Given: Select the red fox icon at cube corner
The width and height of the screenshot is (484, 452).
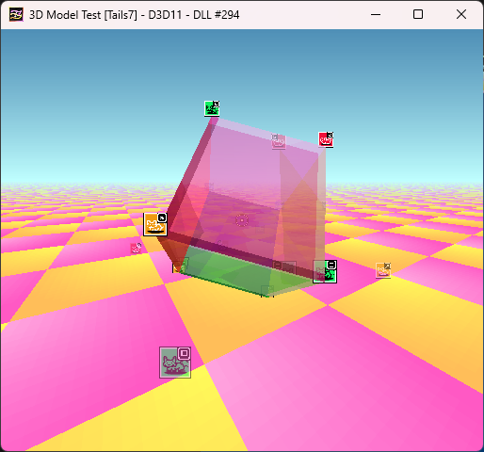Looking at the screenshot, I should [x=326, y=139].
